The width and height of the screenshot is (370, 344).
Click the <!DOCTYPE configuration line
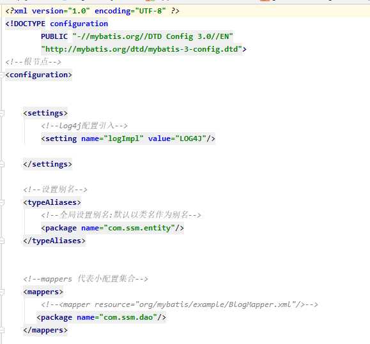57,24
